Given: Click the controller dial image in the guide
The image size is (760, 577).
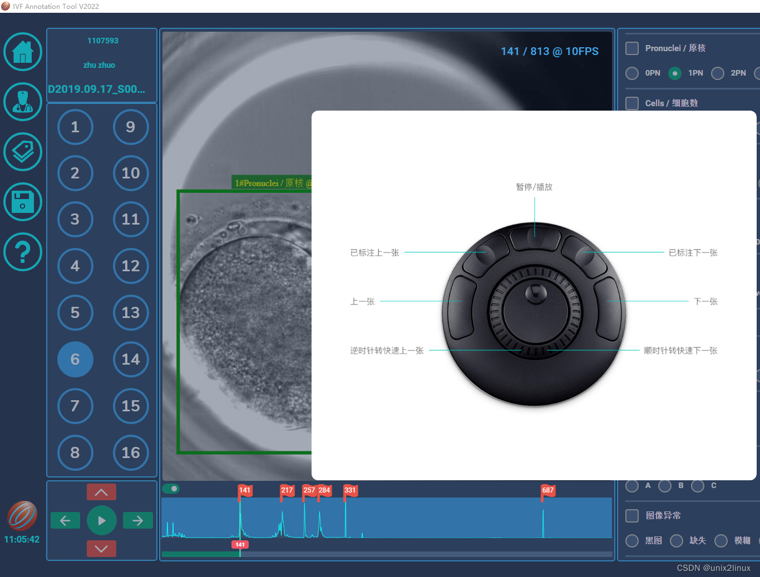Looking at the screenshot, I should click(534, 314).
